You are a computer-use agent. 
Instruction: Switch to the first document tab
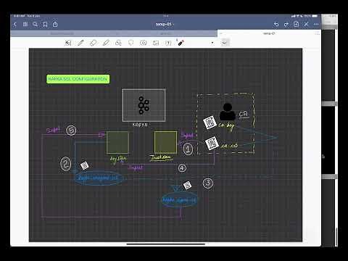click(62, 33)
